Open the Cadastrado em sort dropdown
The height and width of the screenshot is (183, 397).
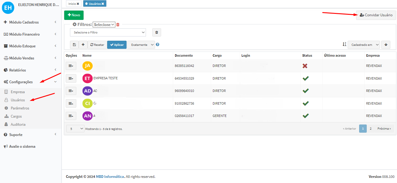(363, 45)
